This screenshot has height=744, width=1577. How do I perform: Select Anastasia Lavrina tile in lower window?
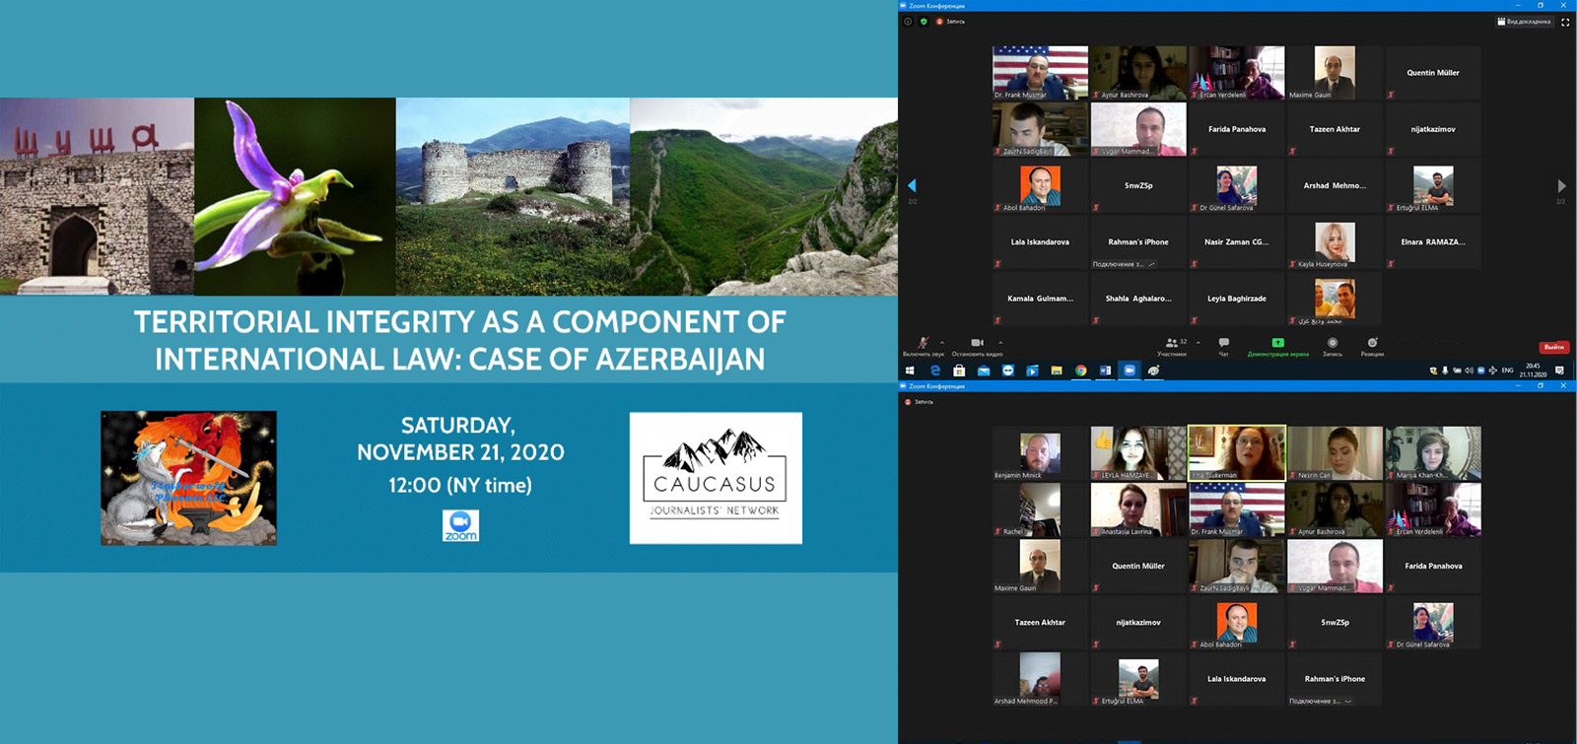click(x=1138, y=509)
